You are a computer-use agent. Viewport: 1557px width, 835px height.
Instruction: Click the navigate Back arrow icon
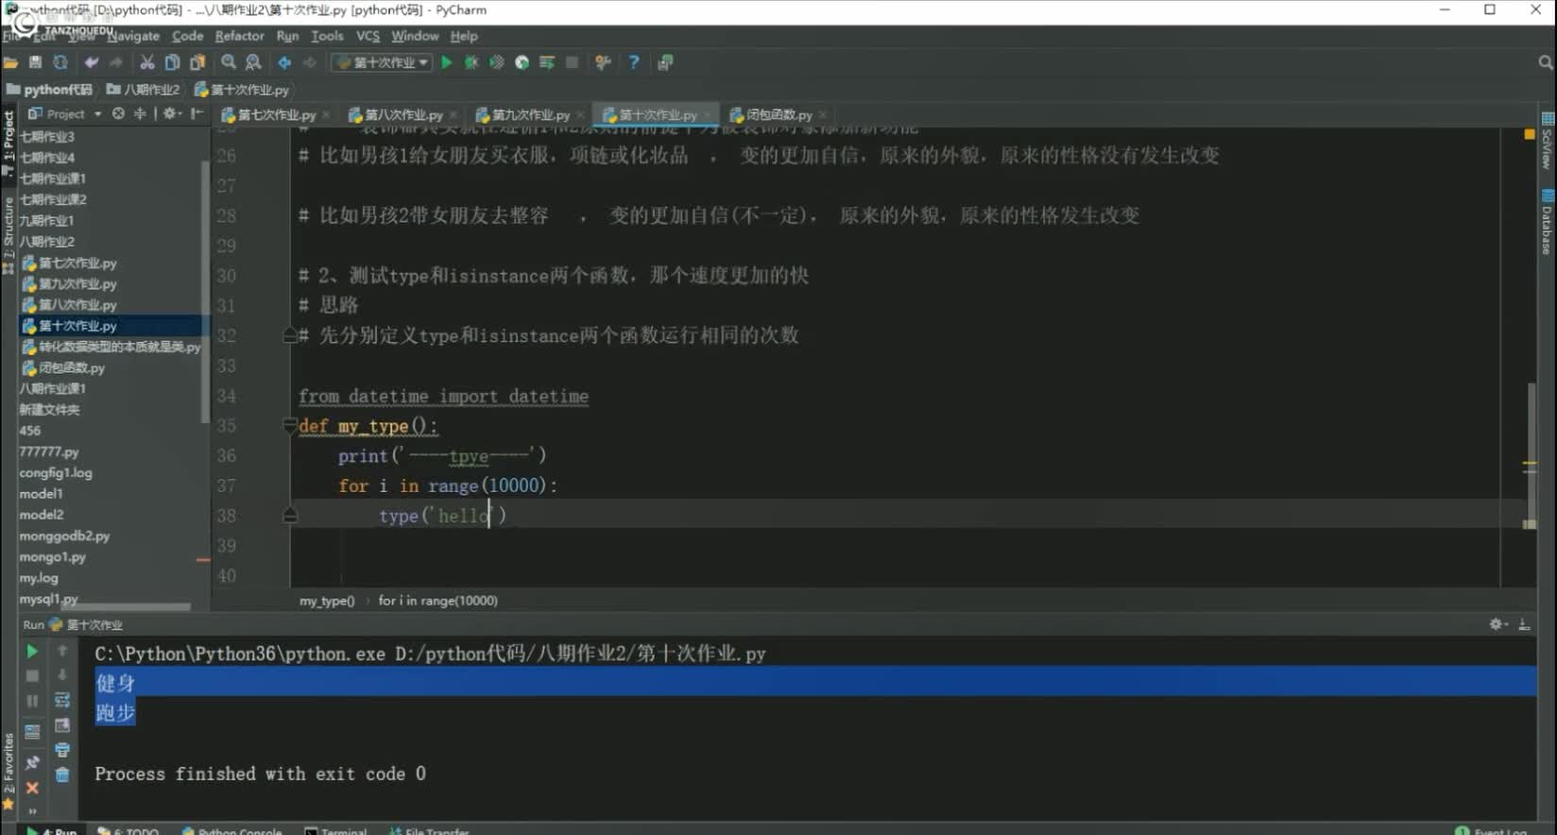point(284,62)
